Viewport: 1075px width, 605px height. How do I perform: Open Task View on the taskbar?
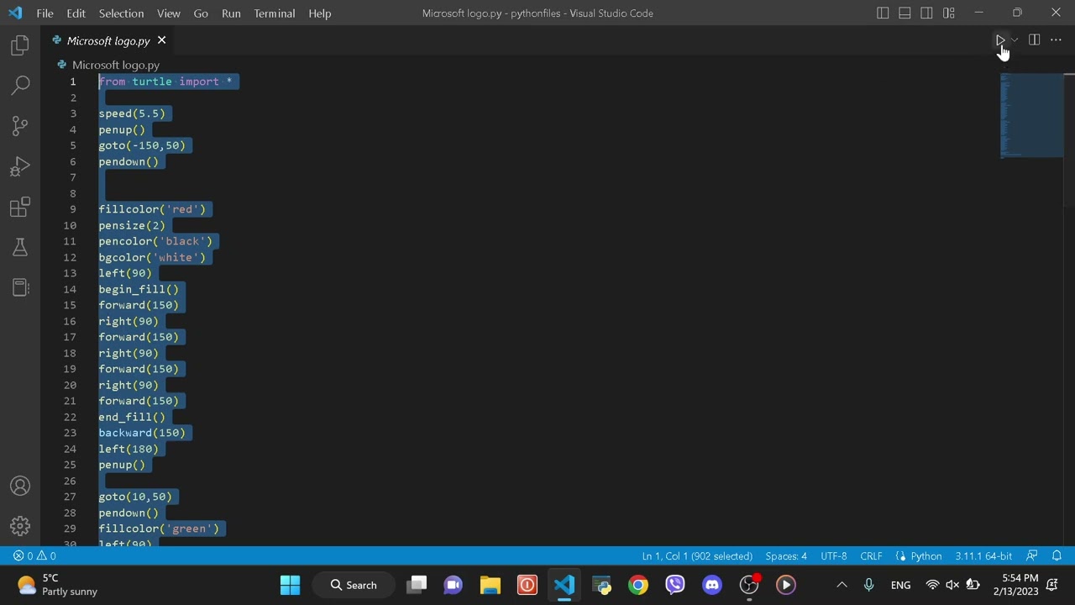click(417, 585)
